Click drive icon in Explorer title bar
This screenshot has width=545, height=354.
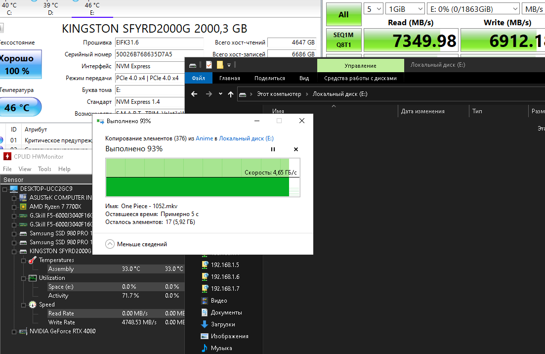point(193,65)
